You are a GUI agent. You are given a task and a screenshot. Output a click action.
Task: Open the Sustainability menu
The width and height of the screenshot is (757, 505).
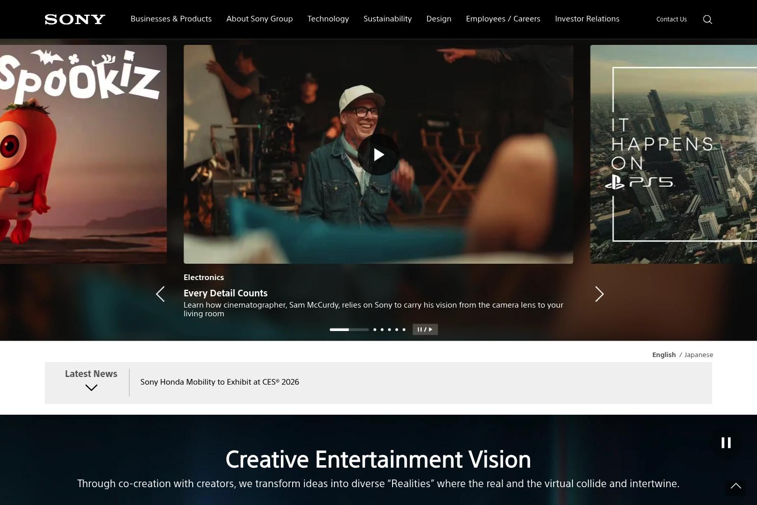pos(387,19)
